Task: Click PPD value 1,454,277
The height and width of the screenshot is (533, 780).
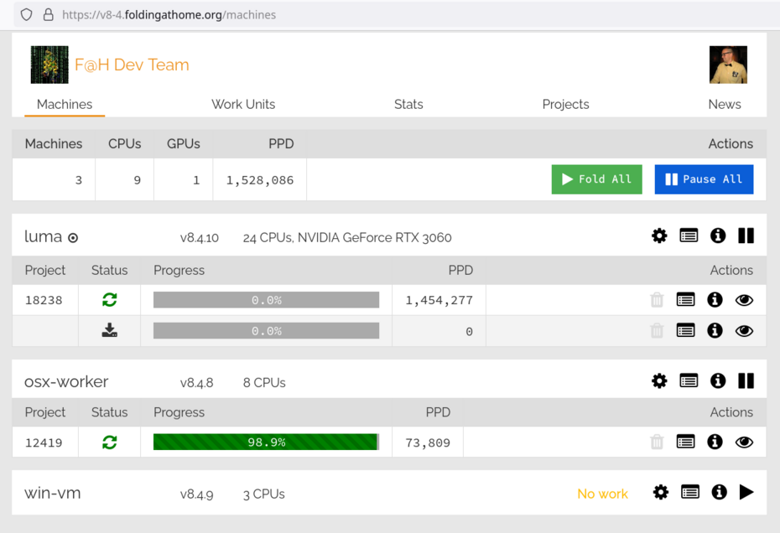Action: pyautogui.click(x=439, y=300)
